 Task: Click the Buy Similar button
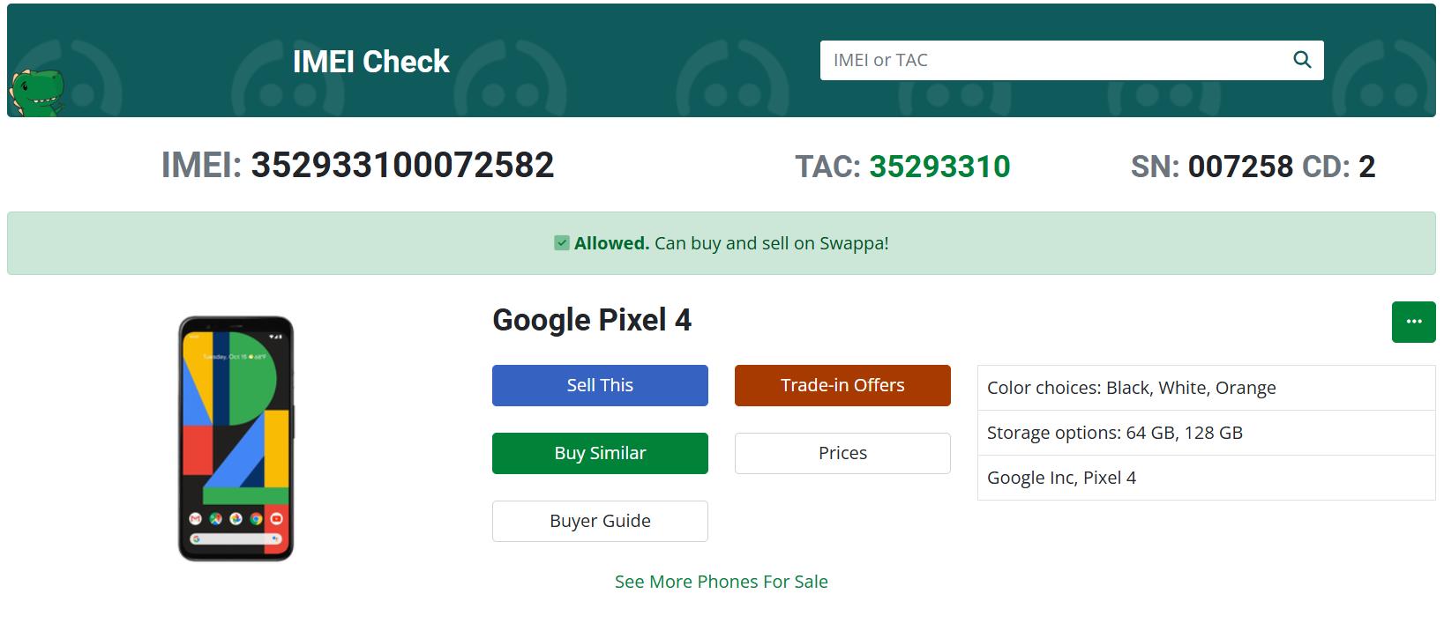600,453
